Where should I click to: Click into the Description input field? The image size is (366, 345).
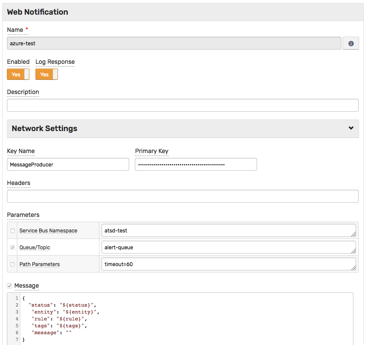coord(182,105)
